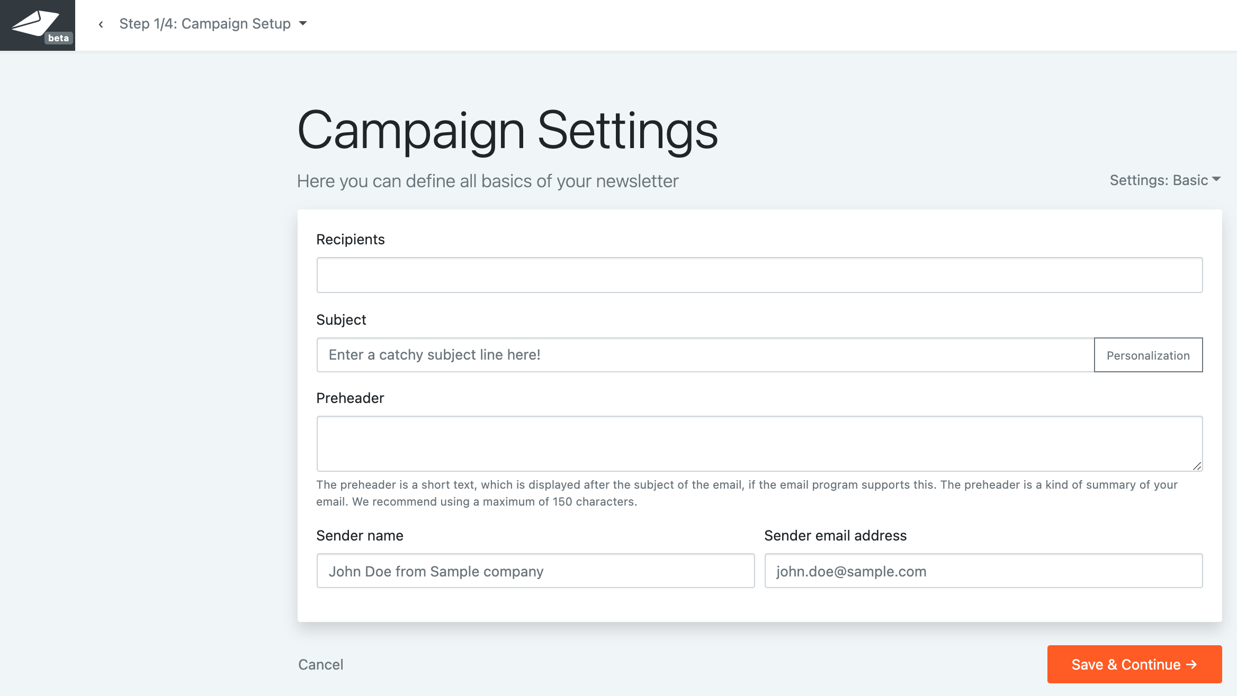Viewport: 1237px width, 696px height.
Task: Click the Recipients label
Action: click(x=350, y=240)
